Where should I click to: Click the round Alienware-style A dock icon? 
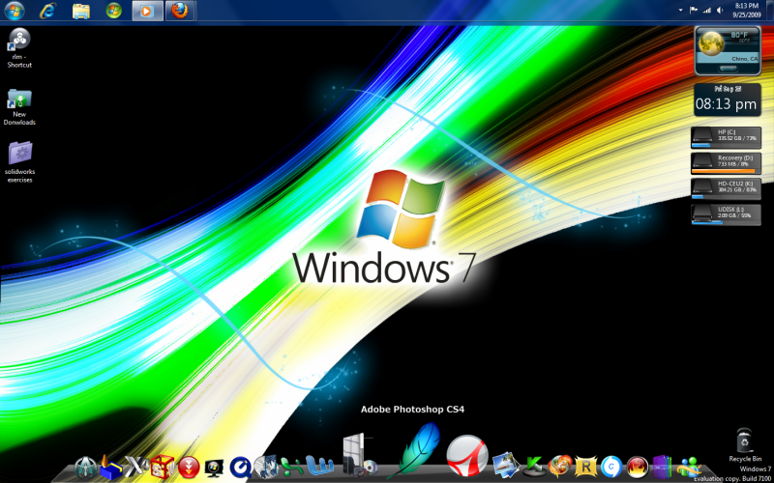pyautogui.click(x=86, y=468)
